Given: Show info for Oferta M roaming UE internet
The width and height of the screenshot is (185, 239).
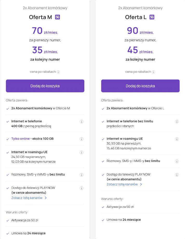Looking at the screenshot, I should point(82,152).
